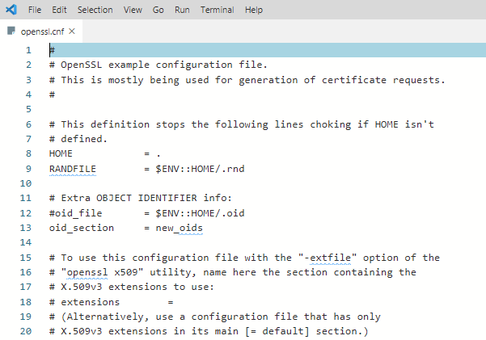The width and height of the screenshot is (486, 340).
Task: Click line number 10 in gutter
Action: pos(26,183)
